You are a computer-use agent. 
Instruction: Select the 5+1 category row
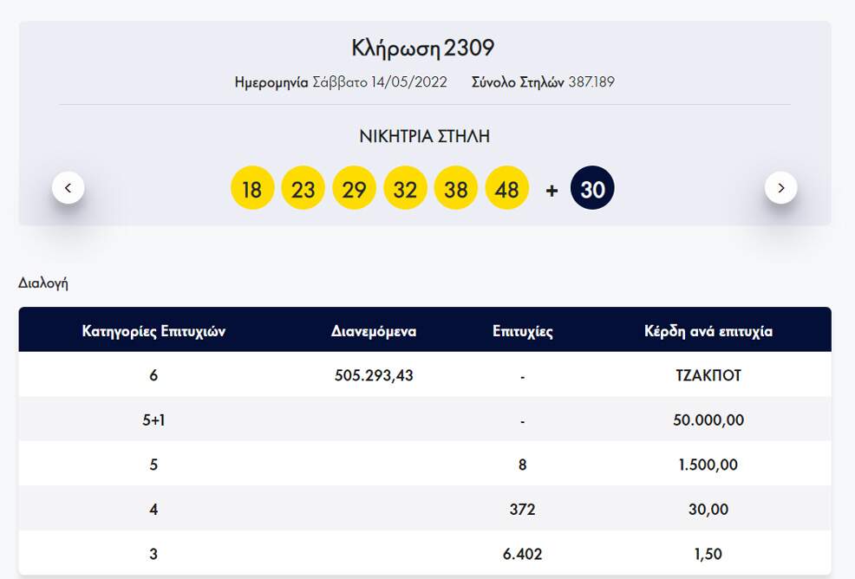click(x=153, y=420)
